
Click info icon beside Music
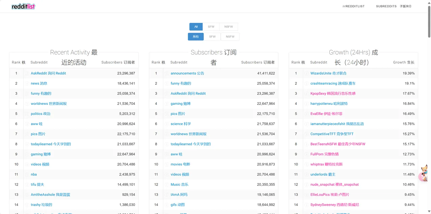pos(167,184)
